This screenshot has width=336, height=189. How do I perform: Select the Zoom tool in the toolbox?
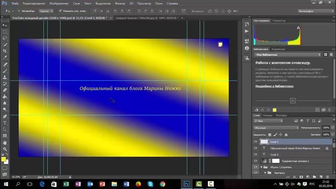coord(5,149)
